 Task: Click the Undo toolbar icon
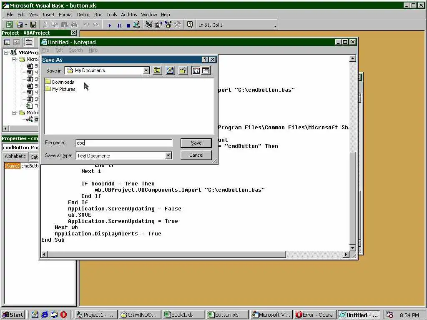[87, 25]
